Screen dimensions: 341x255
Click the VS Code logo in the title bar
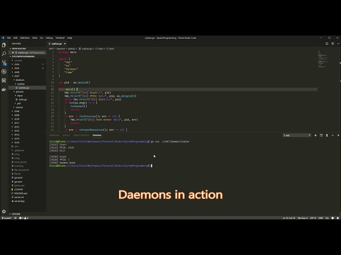3,38
